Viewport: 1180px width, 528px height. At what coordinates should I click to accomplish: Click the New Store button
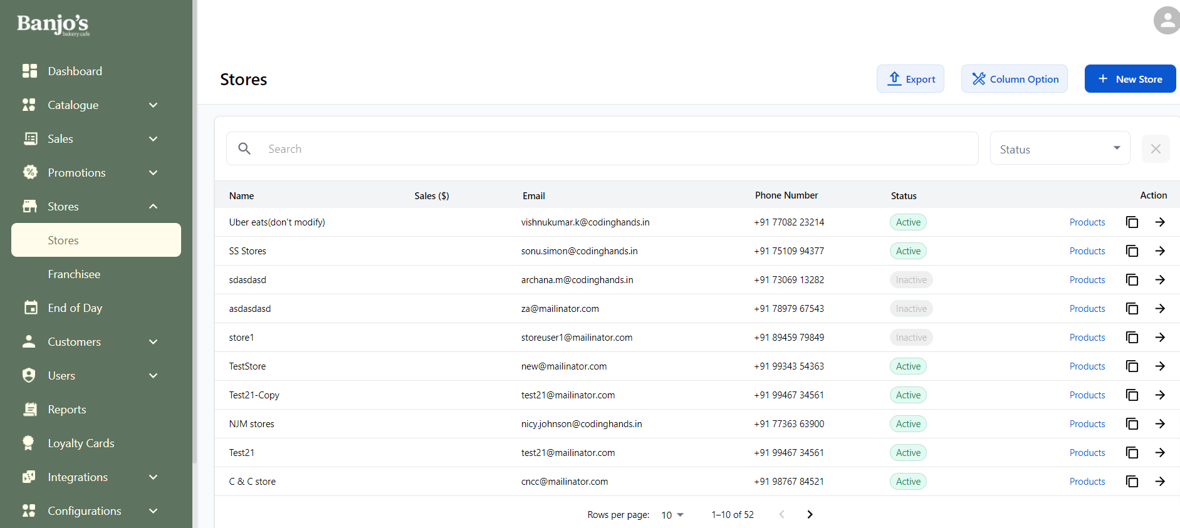[1130, 79]
